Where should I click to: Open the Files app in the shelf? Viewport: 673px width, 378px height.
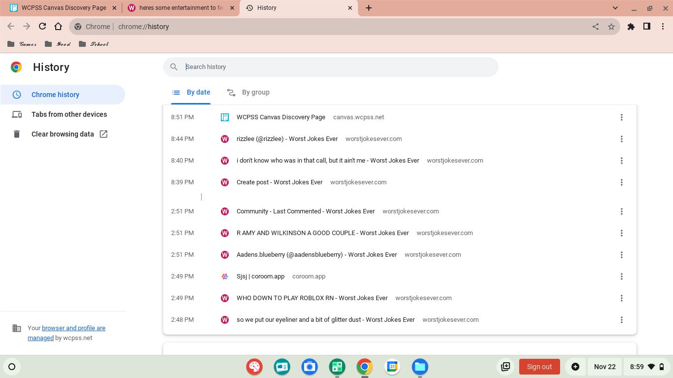coord(420,367)
